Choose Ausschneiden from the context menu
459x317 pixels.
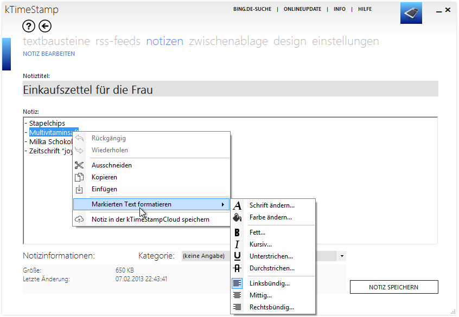(x=151, y=165)
